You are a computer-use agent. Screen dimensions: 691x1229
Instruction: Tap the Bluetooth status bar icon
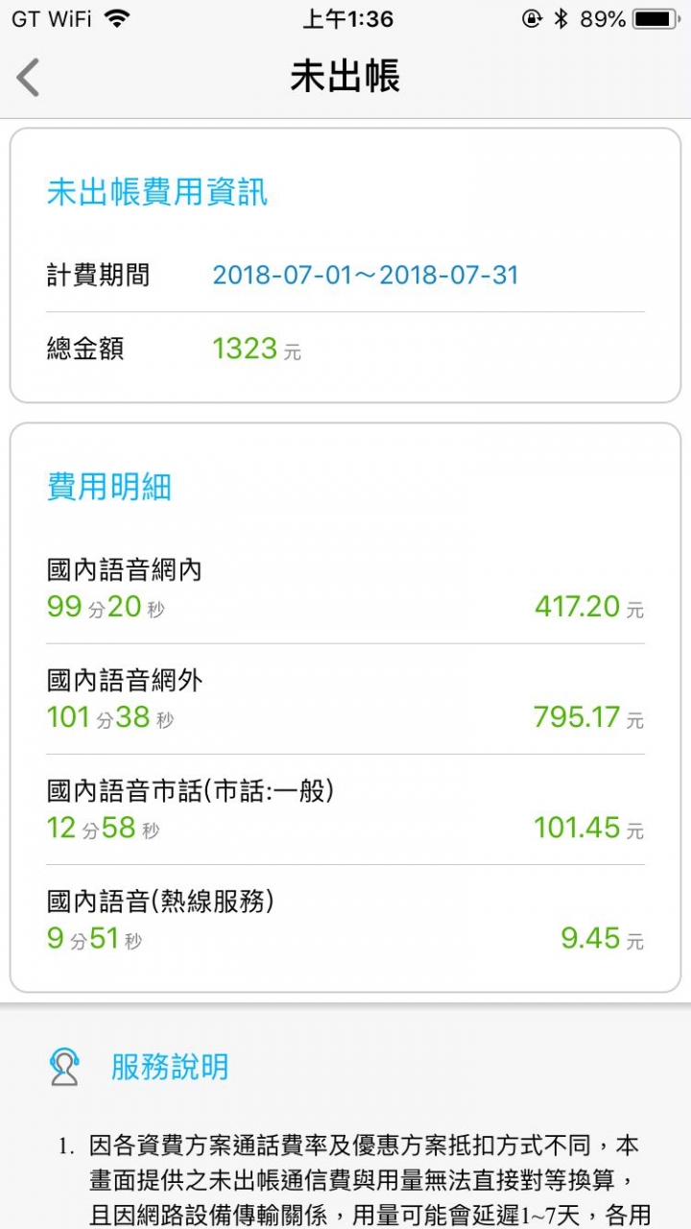pyautogui.click(x=561, y=18)
